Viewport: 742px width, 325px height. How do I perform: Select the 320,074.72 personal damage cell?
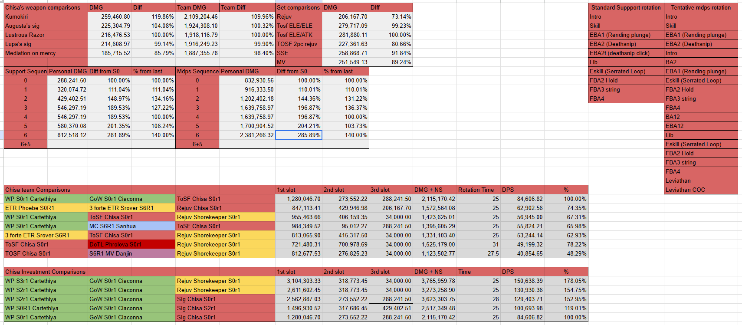click(x=68, y=89)
